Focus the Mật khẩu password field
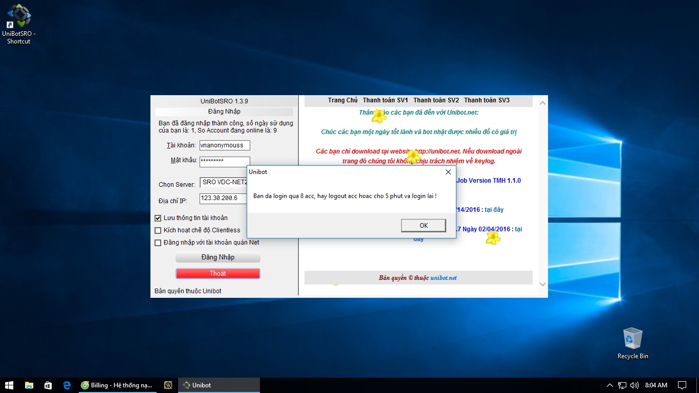Screen dimensions: 699x393 (x=225, y=161)
